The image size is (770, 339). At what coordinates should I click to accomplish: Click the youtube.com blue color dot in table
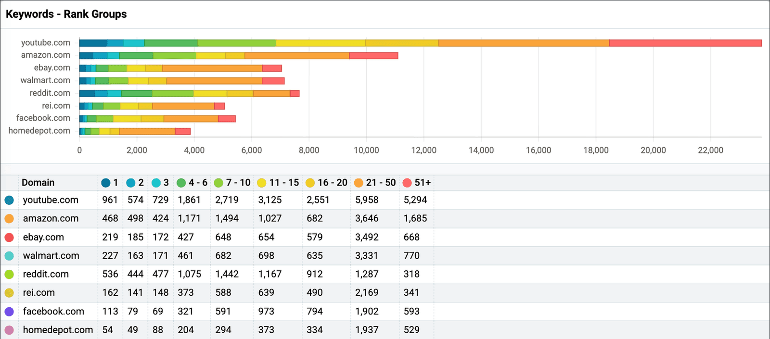(9, 200)
